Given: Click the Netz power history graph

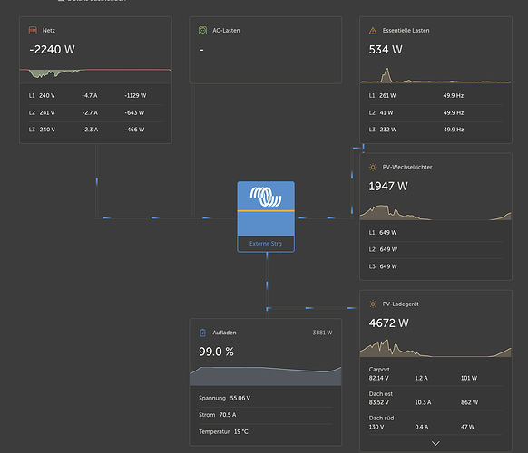Looking at the screenshot, I should [95, 73].
